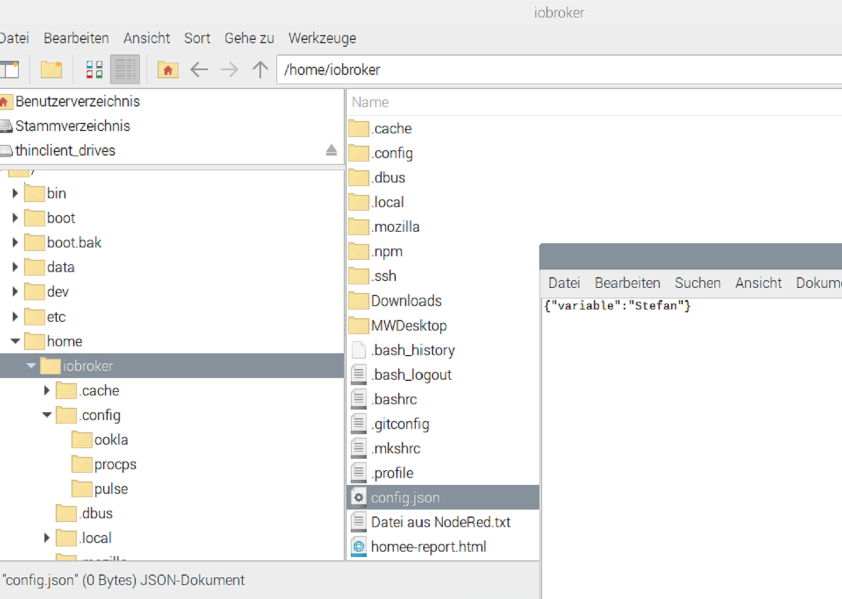Expand the dev folder in the tree

(x=15, y=291)
